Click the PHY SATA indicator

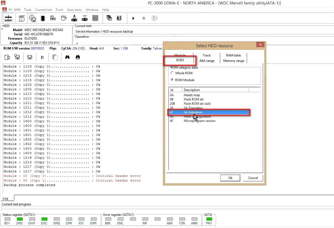[209, 219]
